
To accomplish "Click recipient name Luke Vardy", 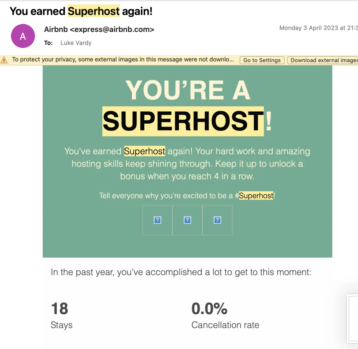I will [x=76, y=43].
